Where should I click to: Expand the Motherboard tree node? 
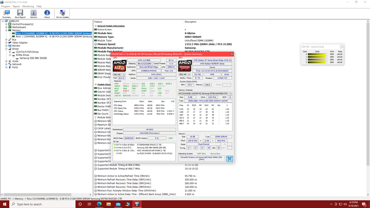[x=6, y=27]
